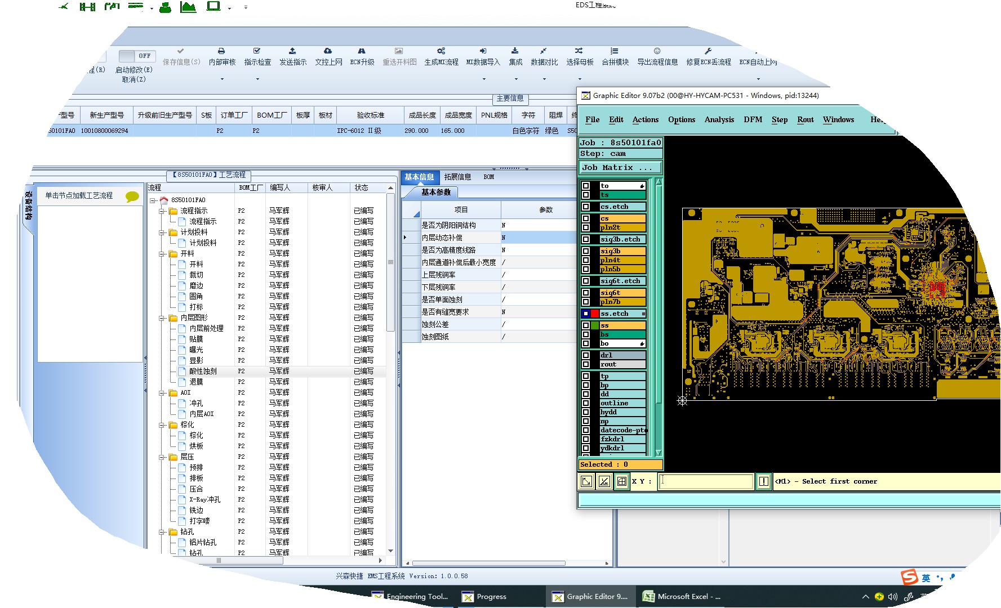
Task: Toggle checkbox of layer 'cs.etch'
Action: click(x=586, y=207)
